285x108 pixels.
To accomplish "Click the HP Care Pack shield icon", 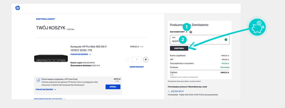I will pos(38,80).
